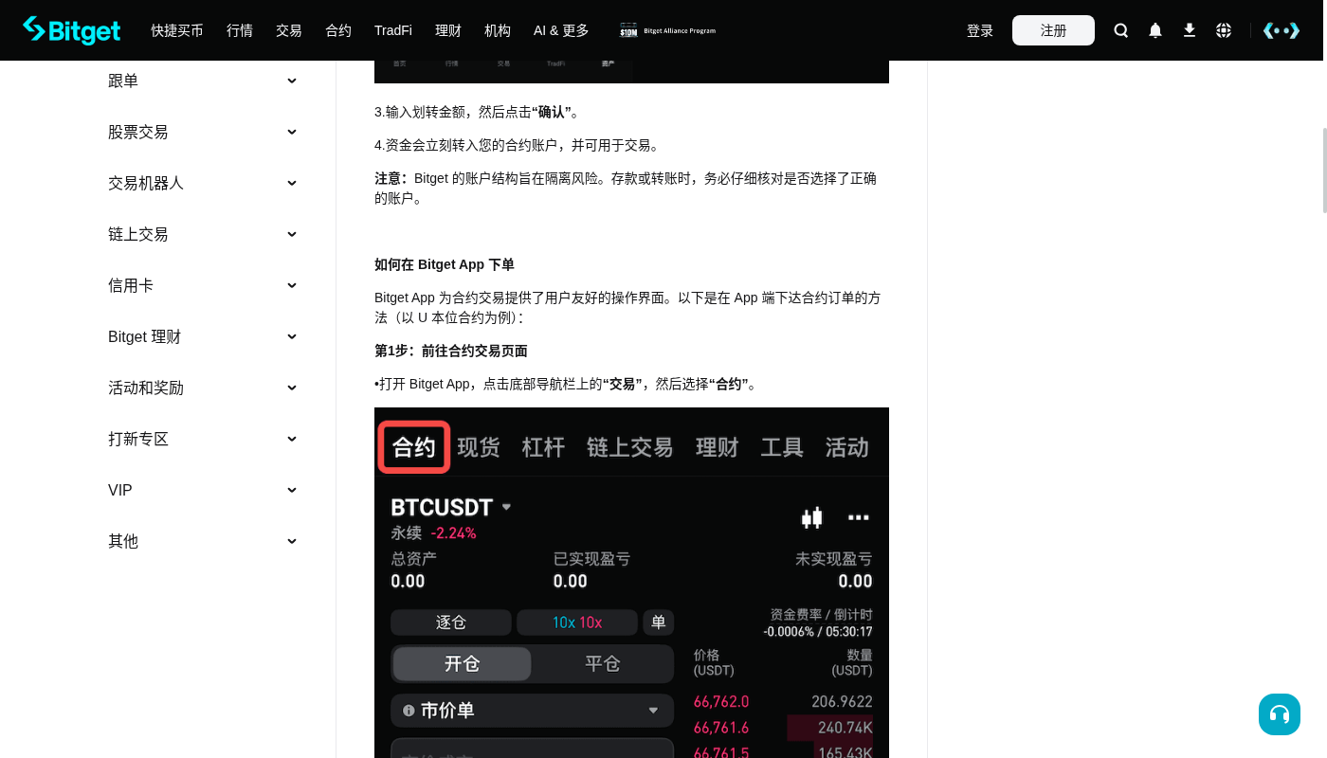
Task: Expand the Bitget 理财 sidebar section
Action: 203,337
